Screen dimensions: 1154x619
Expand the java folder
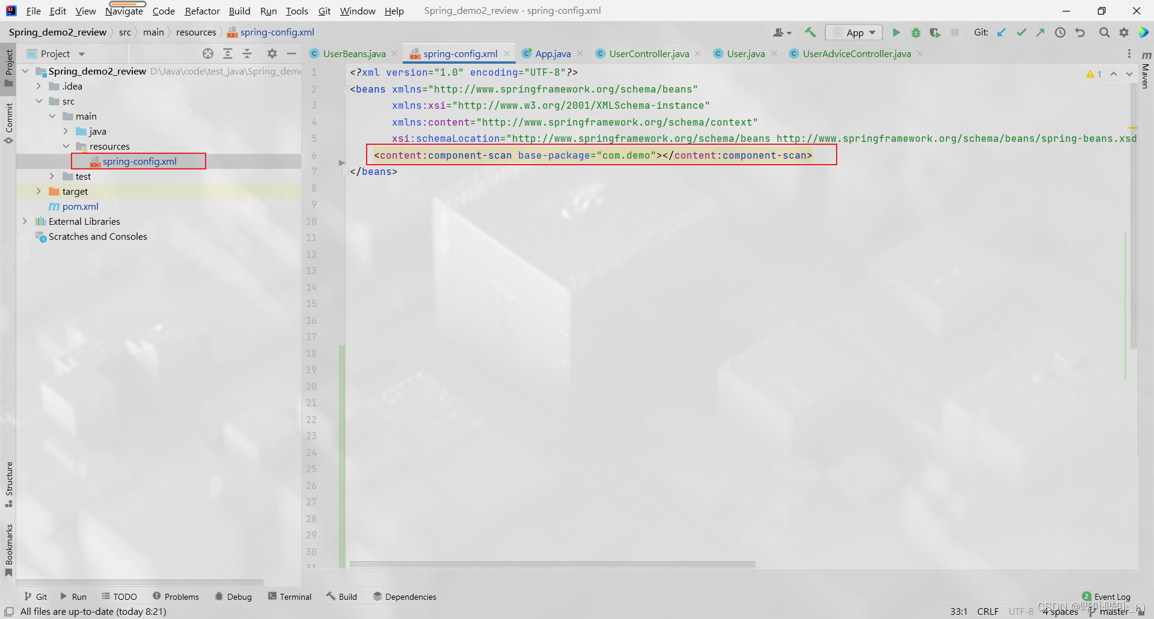[x=66, y=131]
